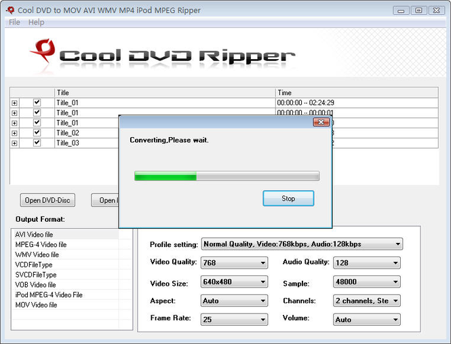Close the Converting dialog with red X
Viewport: 451px width, 344px height.
321,122
